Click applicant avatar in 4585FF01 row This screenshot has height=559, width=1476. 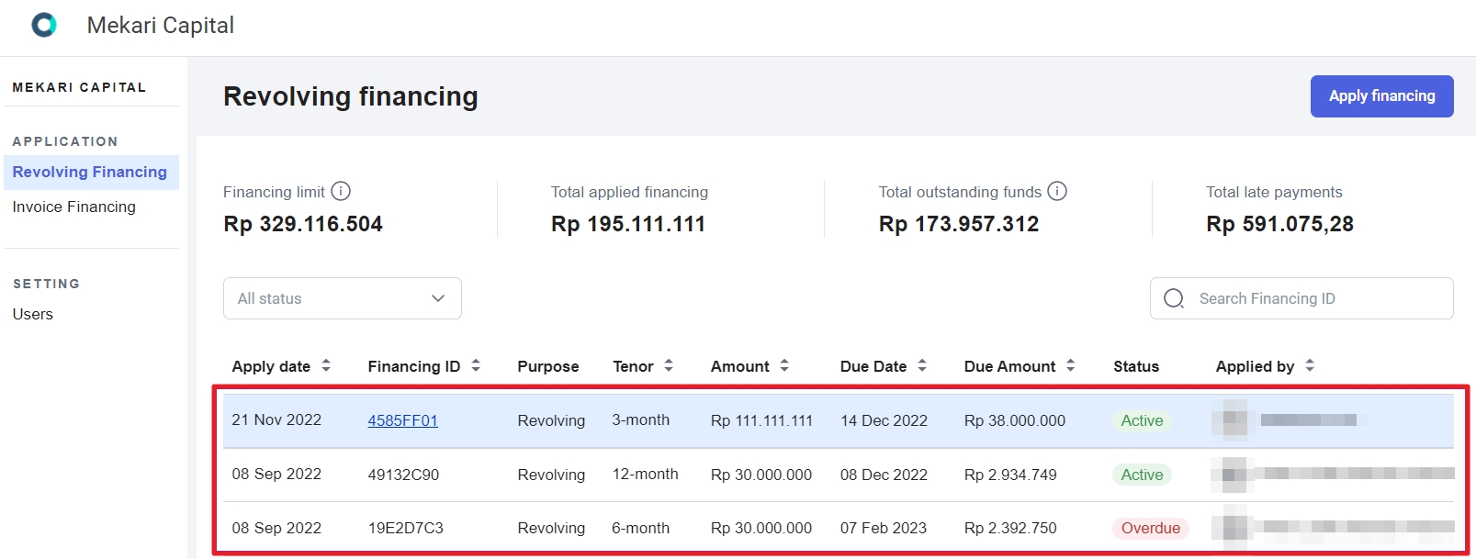click(1229, 419)
